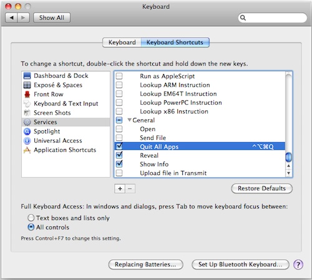Screen dimensions: 312x280
Task: Select Front Row category label
Action: (x=49, y=94)
